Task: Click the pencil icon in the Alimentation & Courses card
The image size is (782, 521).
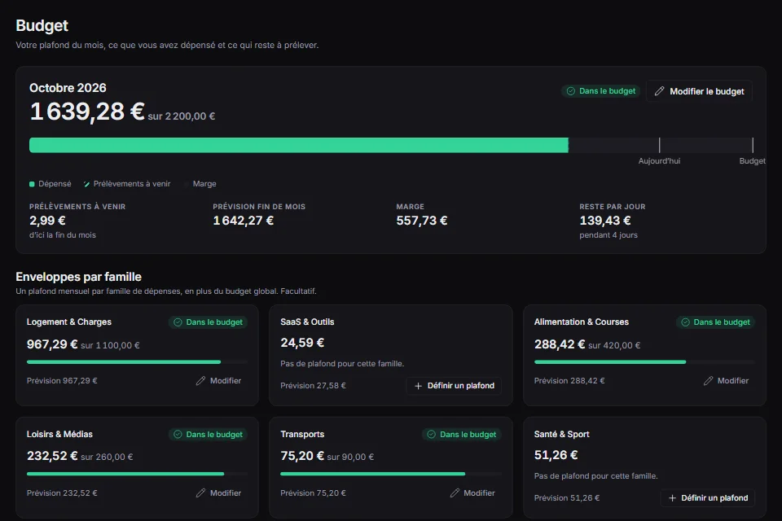Action: pyautogui.click(x=708, y=381)
